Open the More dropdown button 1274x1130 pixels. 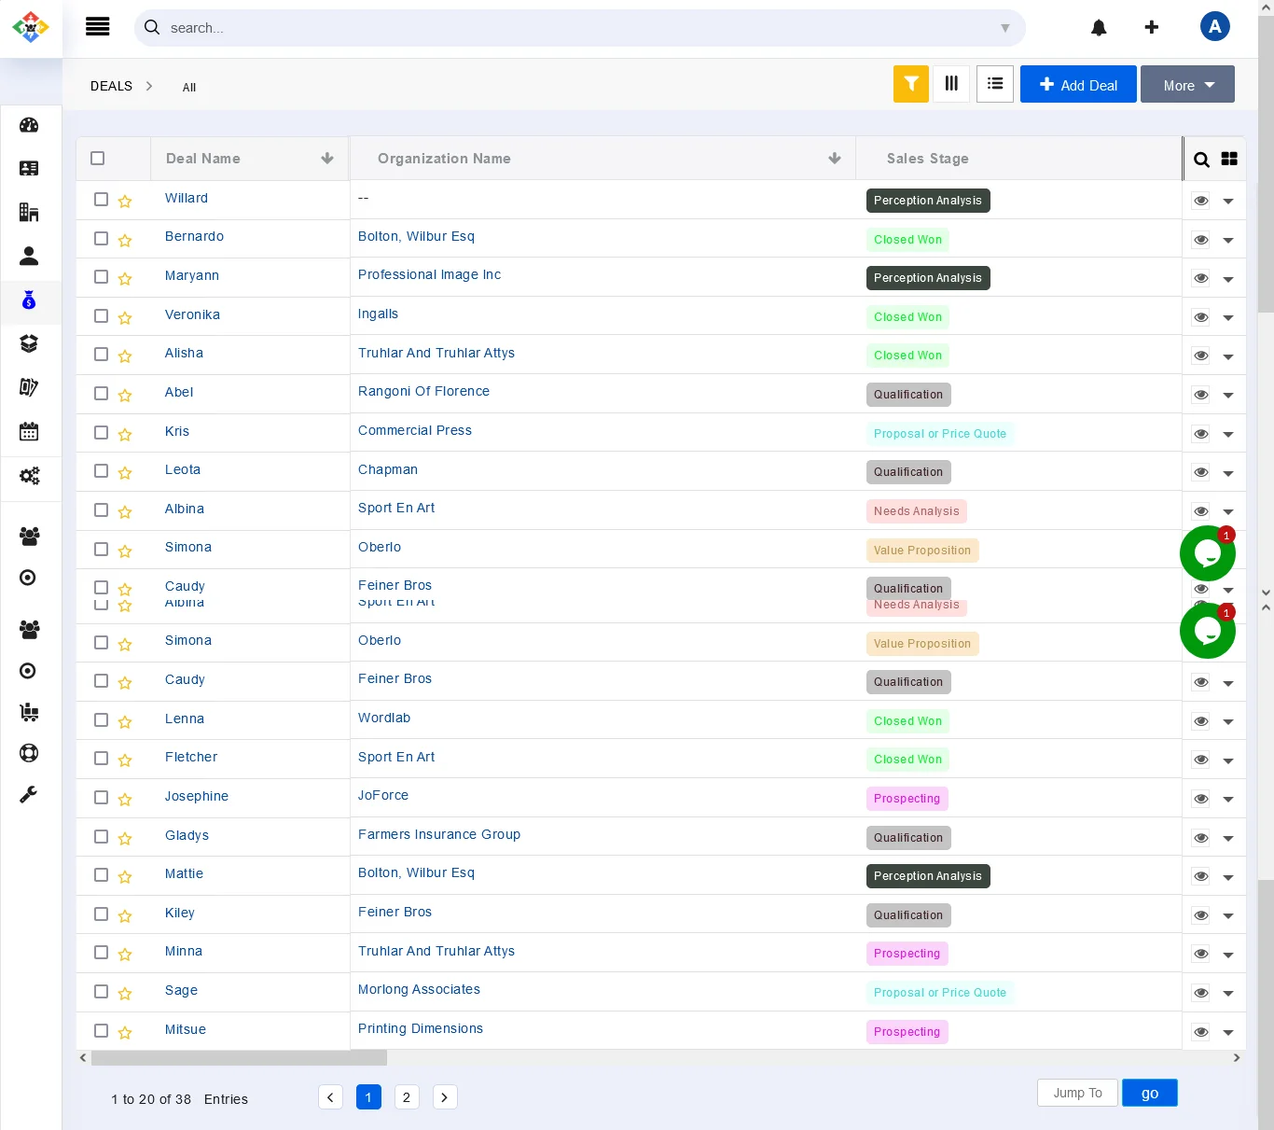1187,85
